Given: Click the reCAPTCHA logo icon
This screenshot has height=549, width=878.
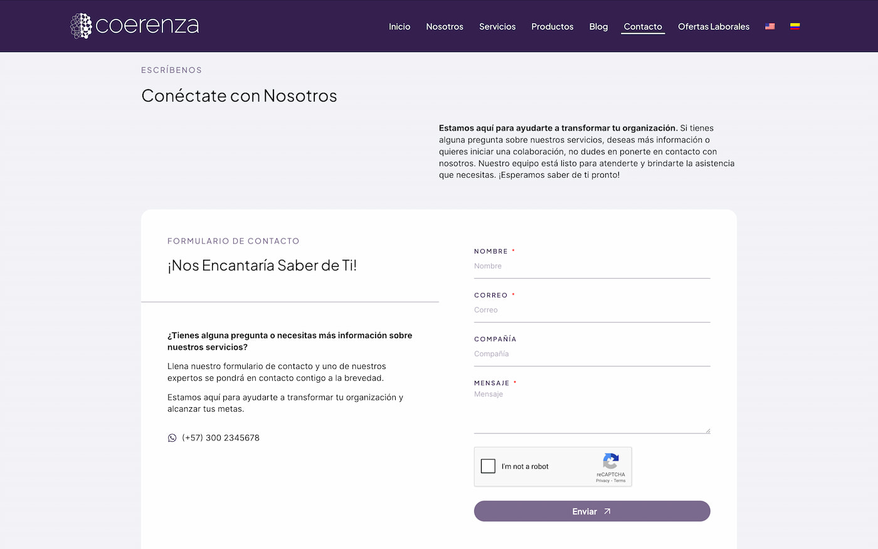Looking at the screenshot, I should coord(611,461).
